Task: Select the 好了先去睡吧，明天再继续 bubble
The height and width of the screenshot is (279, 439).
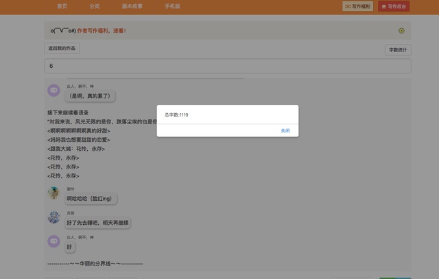Action: [x=97, y=223]
